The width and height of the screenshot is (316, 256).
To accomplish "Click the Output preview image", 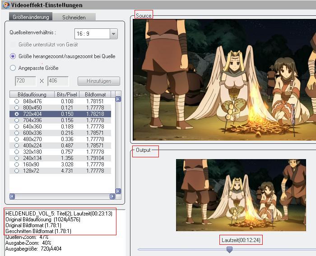I will coord(241,195).
